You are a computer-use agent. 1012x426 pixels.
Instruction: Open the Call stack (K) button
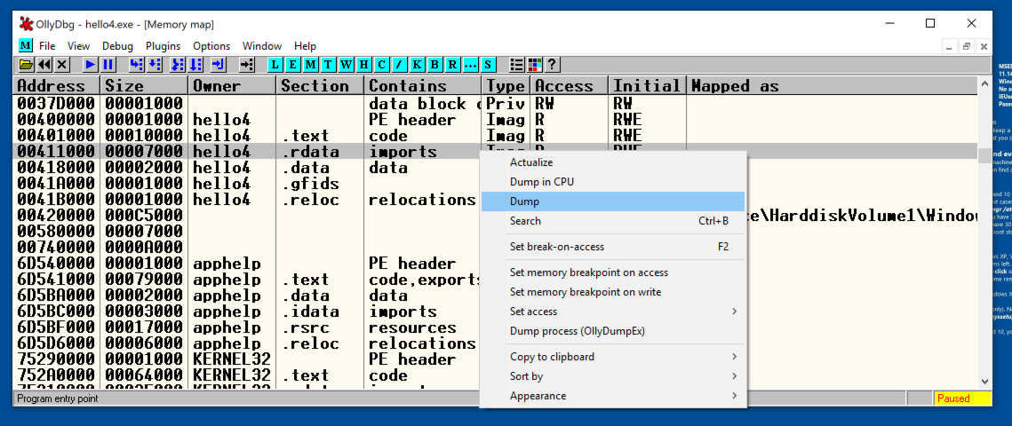pyautogui.click(x=417, y=65)
